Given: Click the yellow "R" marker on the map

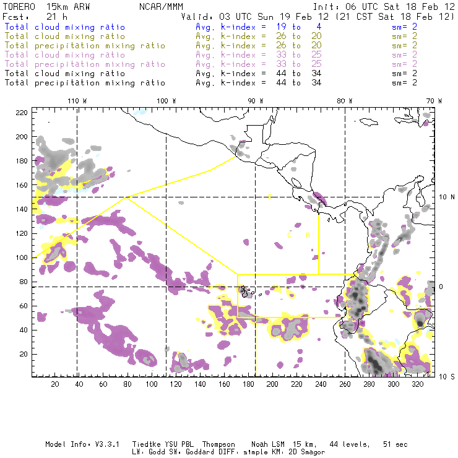Looking at the screenshot, I should pos(308,235).
